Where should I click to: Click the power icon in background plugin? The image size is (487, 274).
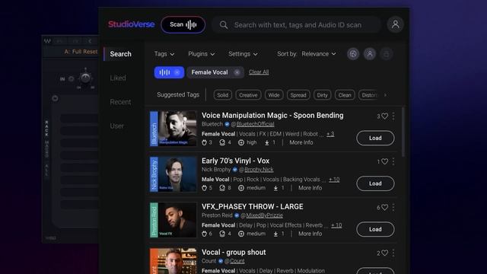click(55, 98)
